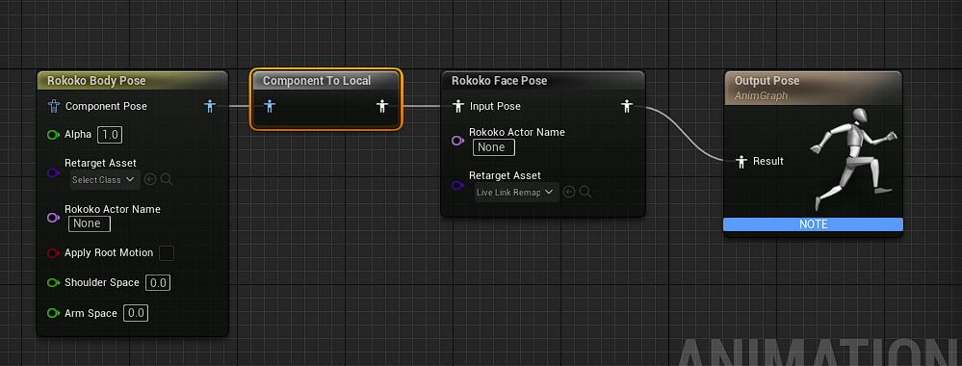This screenshot has width=962, height=366.
Task: Select the Component To Local node title
Action: [x=317, y=81]
